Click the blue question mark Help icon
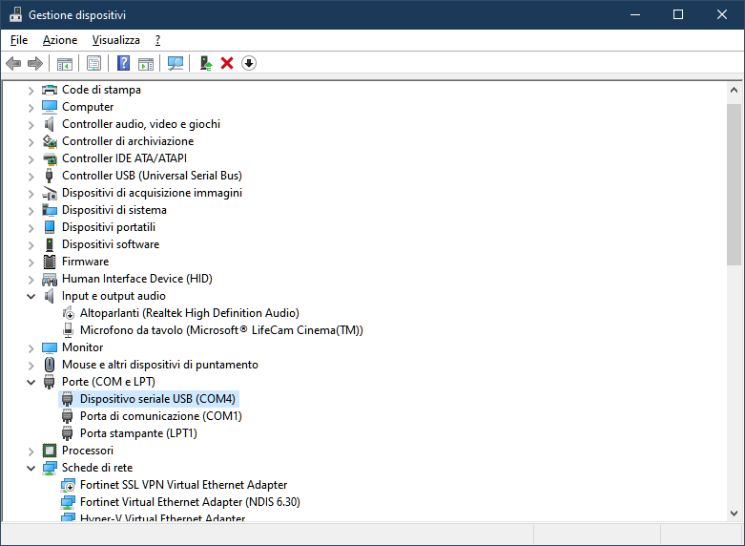Image resolution: width=745 pixels, height=546 pixels. pos(124,63)
